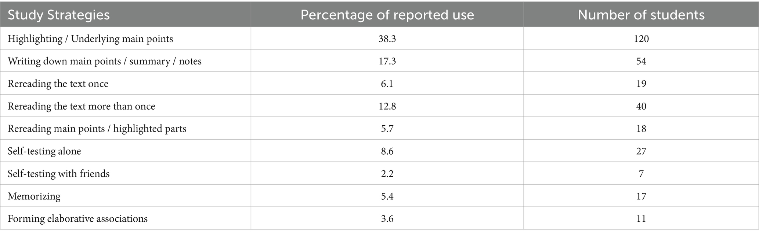Click the 54 students cell

[641, 61]
